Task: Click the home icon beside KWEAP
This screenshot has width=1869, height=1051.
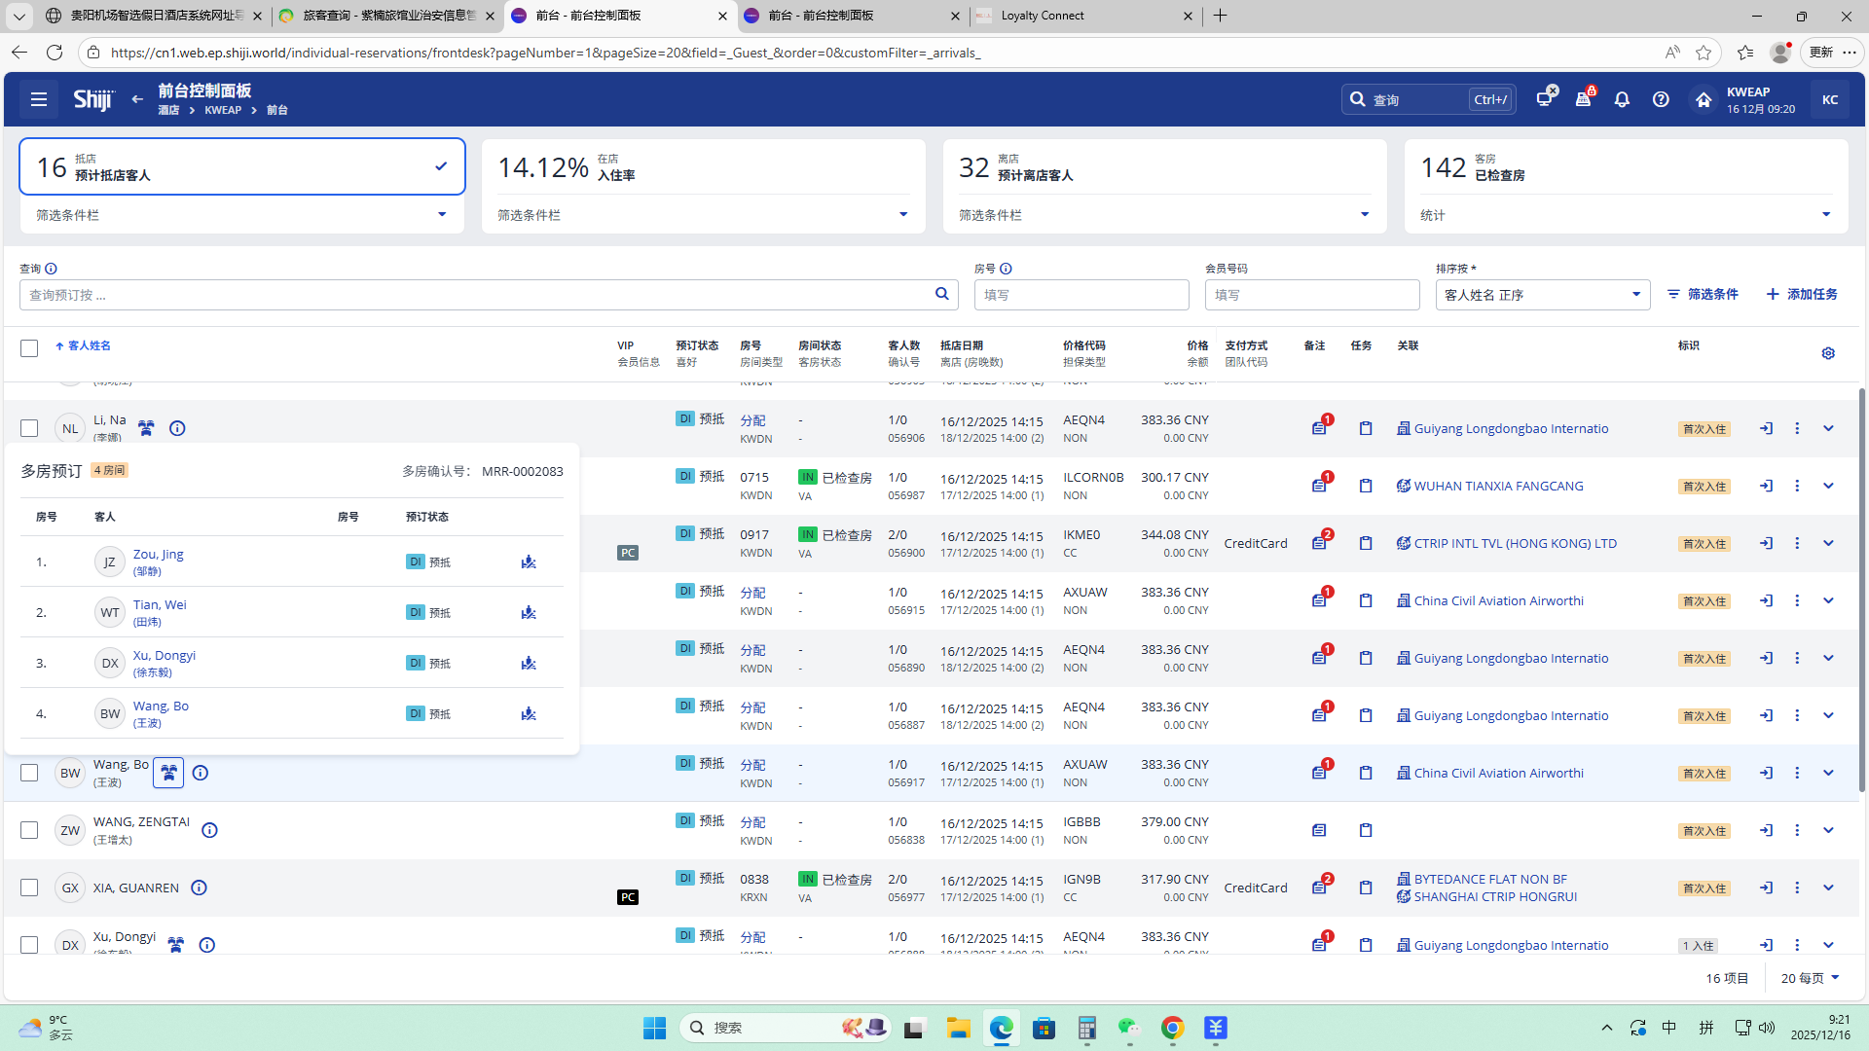Action: pos(1703,99)
